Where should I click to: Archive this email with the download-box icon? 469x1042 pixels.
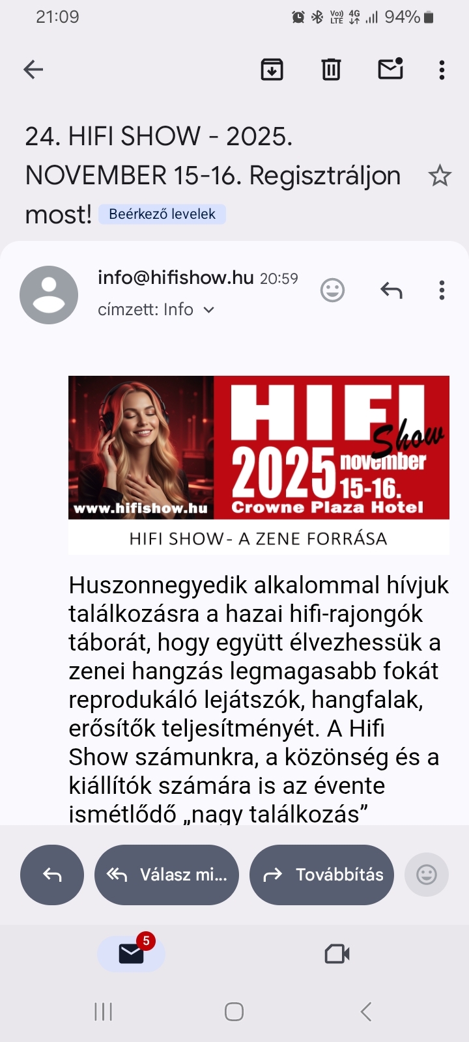272,69
